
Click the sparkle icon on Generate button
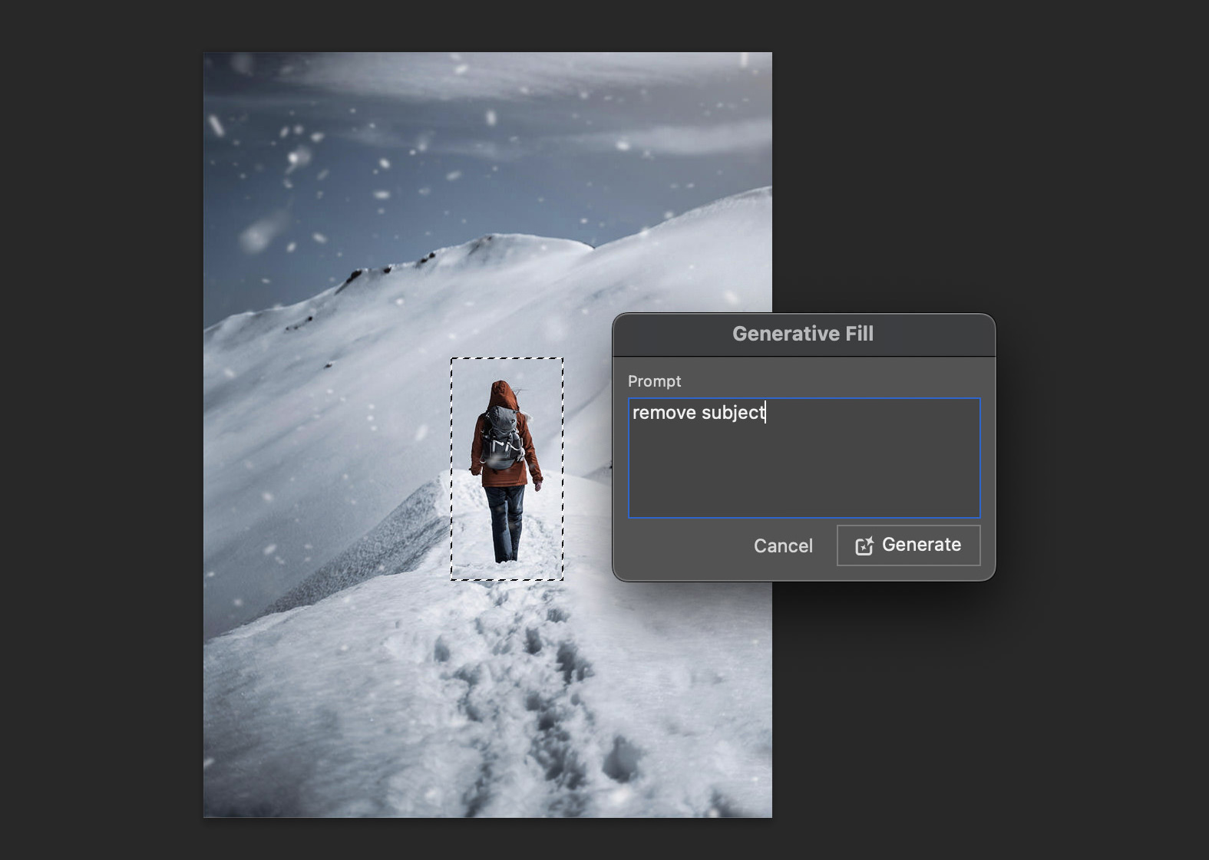click(864, 545)
